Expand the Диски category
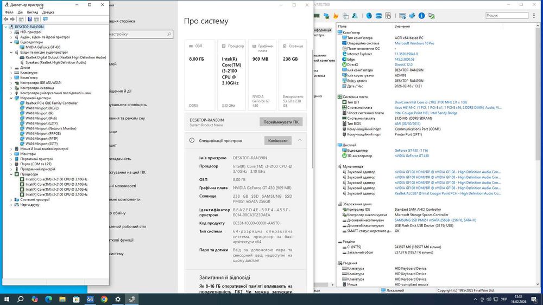This screenshot has height=305, width=543. tap(11, 68)
